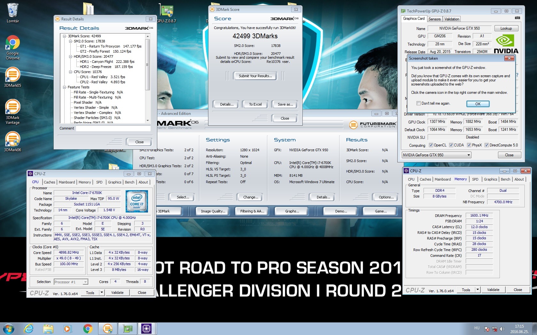This screenshot has width=537, height=335.
Task: Launch 3DMark06 desktop shortcut
Action: click(12, 141)
